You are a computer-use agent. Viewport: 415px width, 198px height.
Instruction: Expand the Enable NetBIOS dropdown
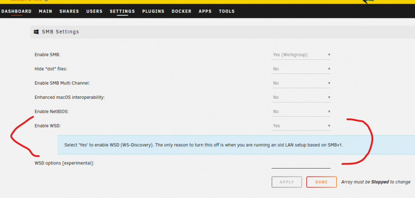(301, 112)
